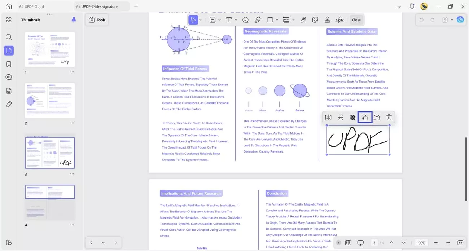This screenshot has height=251, width=469.
Task: Expand the Text tool dropdown arrow
Action: pyautogui.click(x=236, y=20)
